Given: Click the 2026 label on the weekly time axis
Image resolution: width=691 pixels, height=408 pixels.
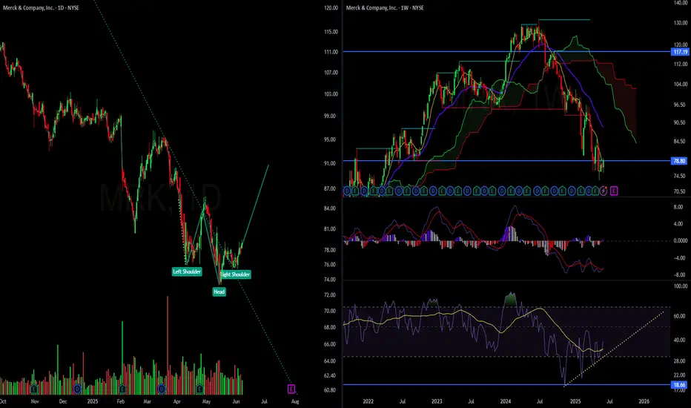Looking at the screenshot, I should (644, 401).
